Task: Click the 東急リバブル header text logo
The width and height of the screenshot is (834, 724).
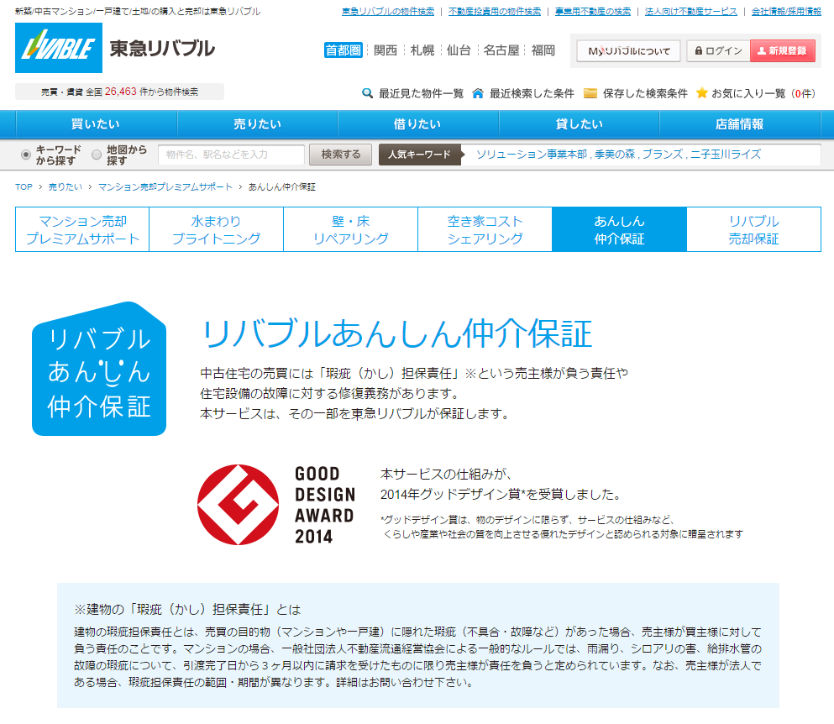Action: coord(162,49)
